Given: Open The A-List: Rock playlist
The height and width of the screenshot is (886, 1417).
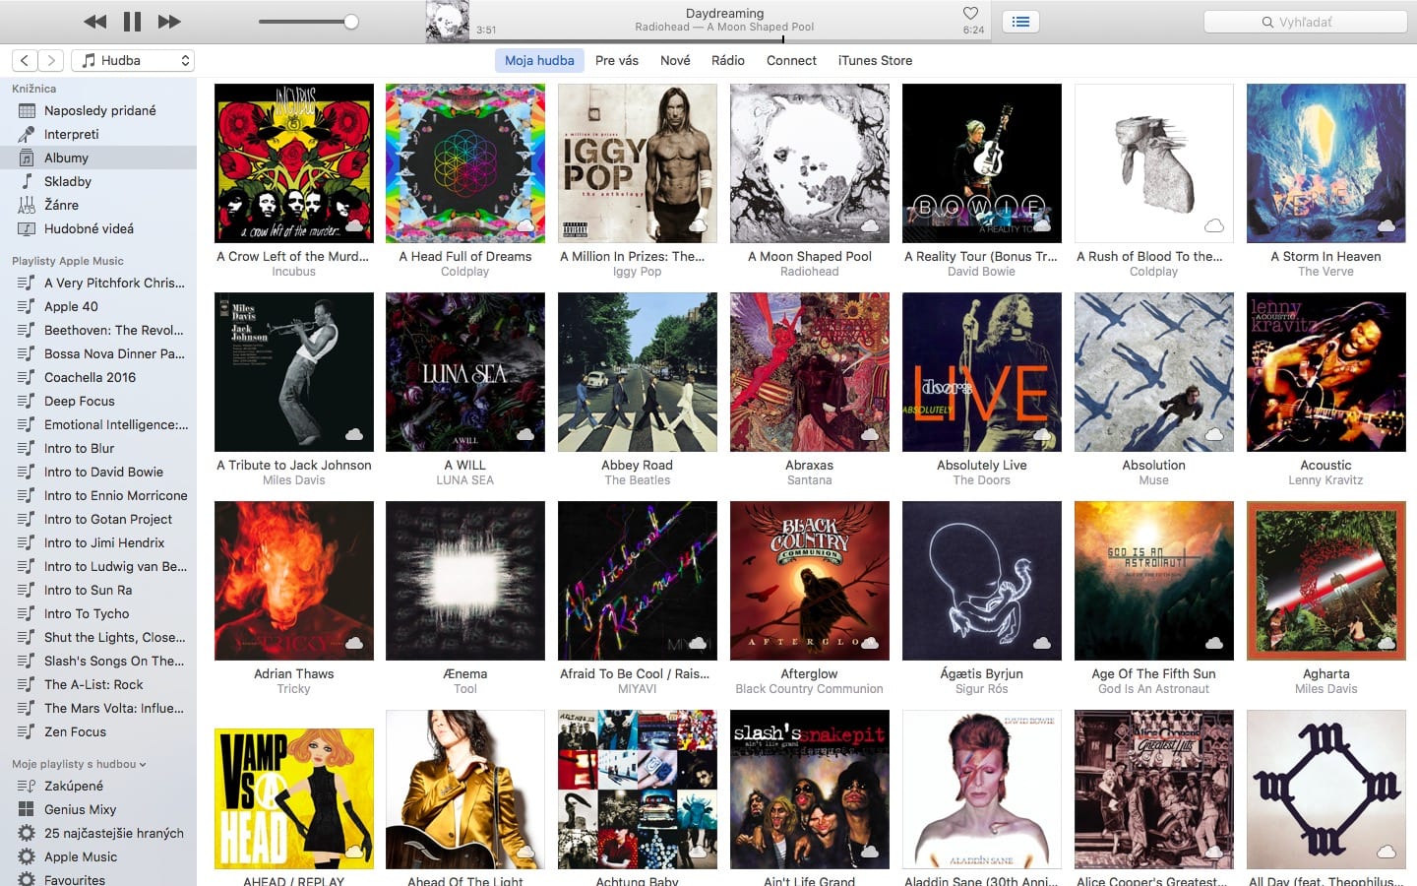Looking at the screenshot, I should 98,684.
